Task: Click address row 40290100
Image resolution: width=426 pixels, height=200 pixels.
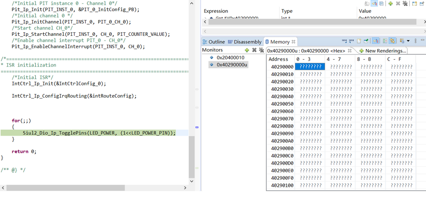Action: coord(282,185)
